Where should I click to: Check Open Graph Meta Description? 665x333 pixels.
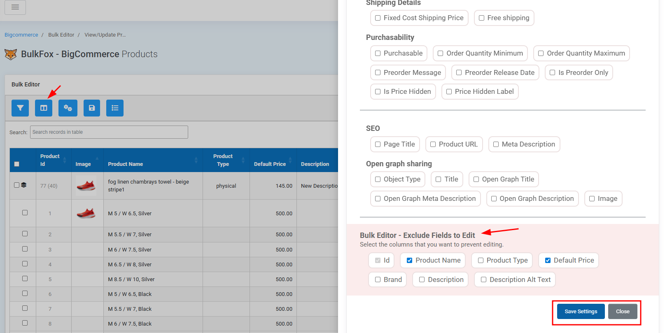[378, 199]
